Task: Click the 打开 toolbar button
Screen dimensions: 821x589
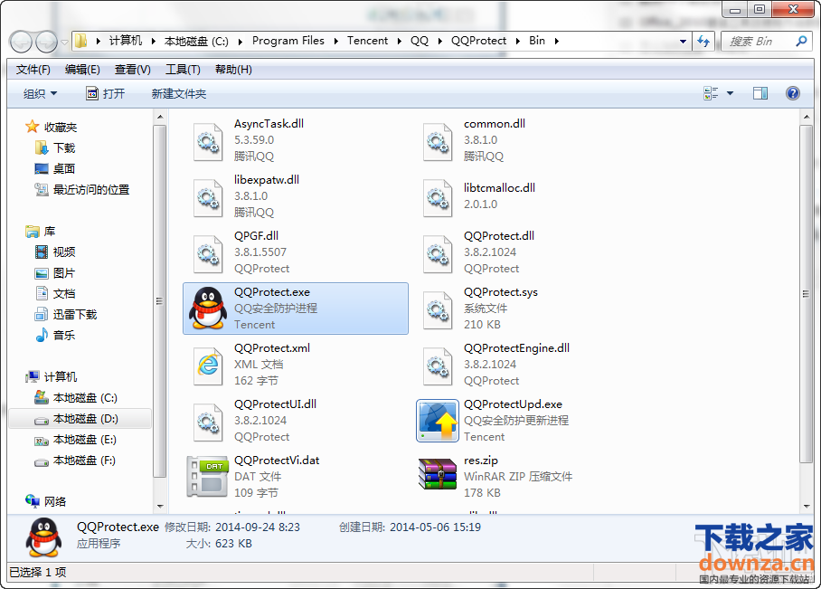Action: (x=106, y=94)
